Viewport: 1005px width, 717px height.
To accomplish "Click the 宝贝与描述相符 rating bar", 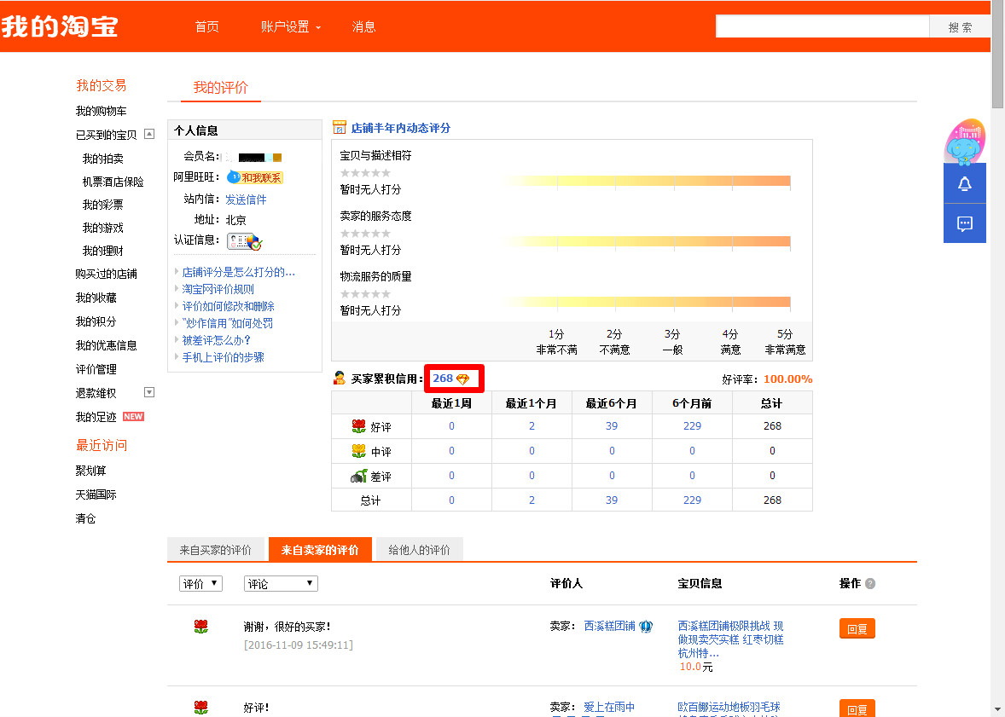I will pyautogui.click(x=646, y=182).
